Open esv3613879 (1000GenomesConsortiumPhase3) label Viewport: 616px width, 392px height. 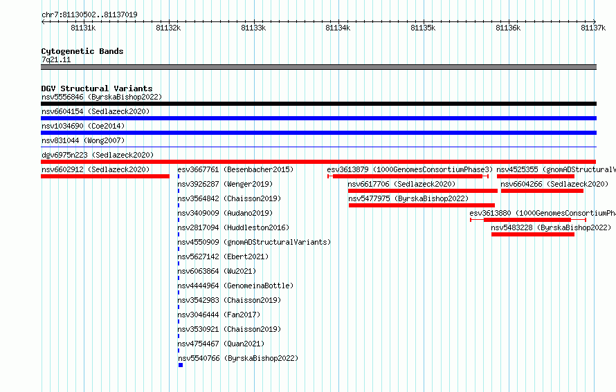click(410, 169)
